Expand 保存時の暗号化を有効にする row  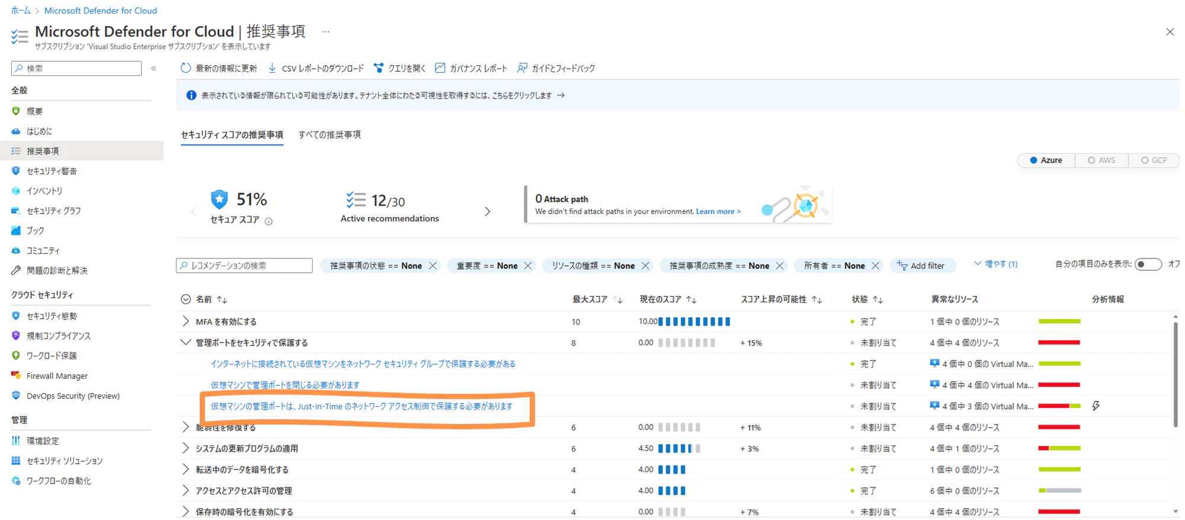point(185,511)
